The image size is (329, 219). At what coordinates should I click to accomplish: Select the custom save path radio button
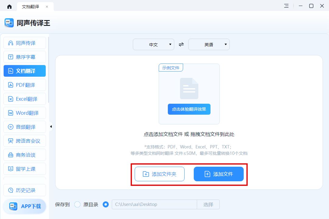[x=106, y=204]
